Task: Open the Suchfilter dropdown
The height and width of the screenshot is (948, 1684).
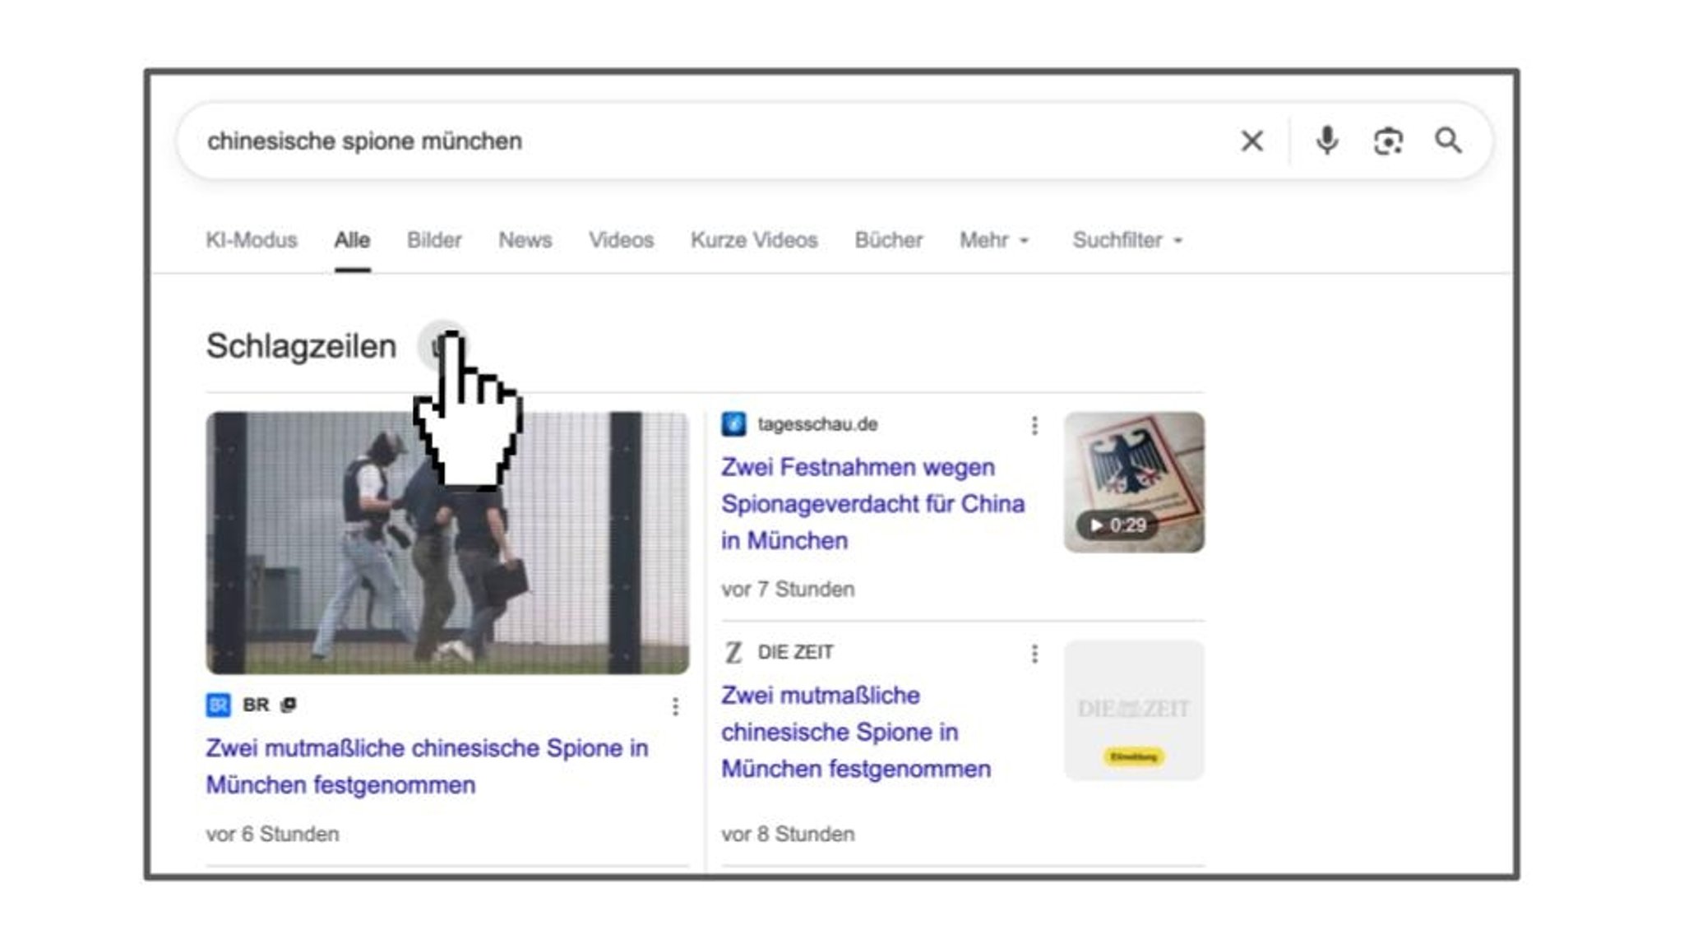Action: tap(1127, 240)
